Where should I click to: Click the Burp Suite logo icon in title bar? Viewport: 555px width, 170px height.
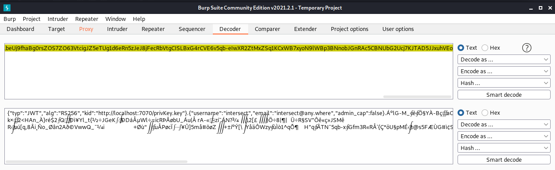coord(7,8)
